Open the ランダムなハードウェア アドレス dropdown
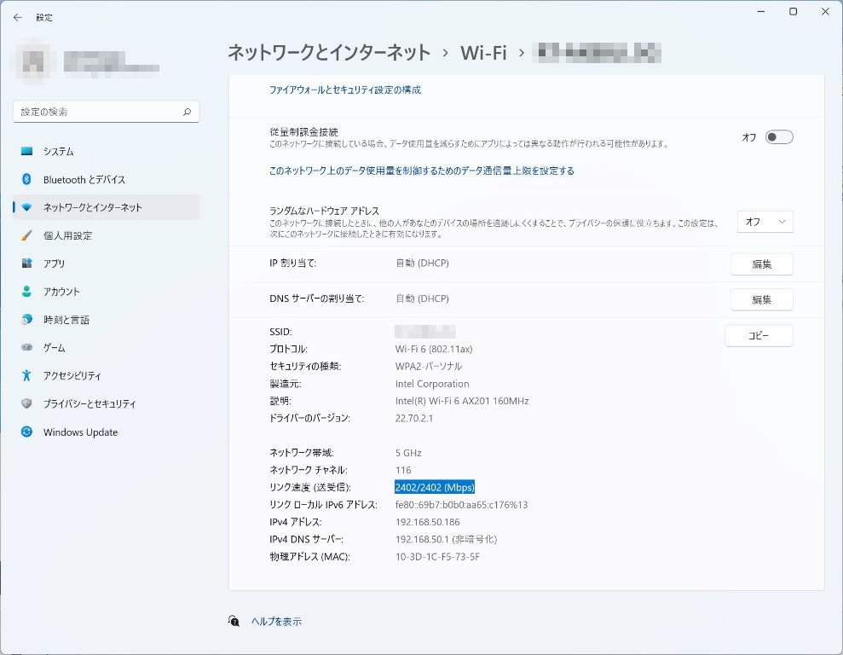The width and height of the screenshot is (843, 655). [x=765, y=222]
